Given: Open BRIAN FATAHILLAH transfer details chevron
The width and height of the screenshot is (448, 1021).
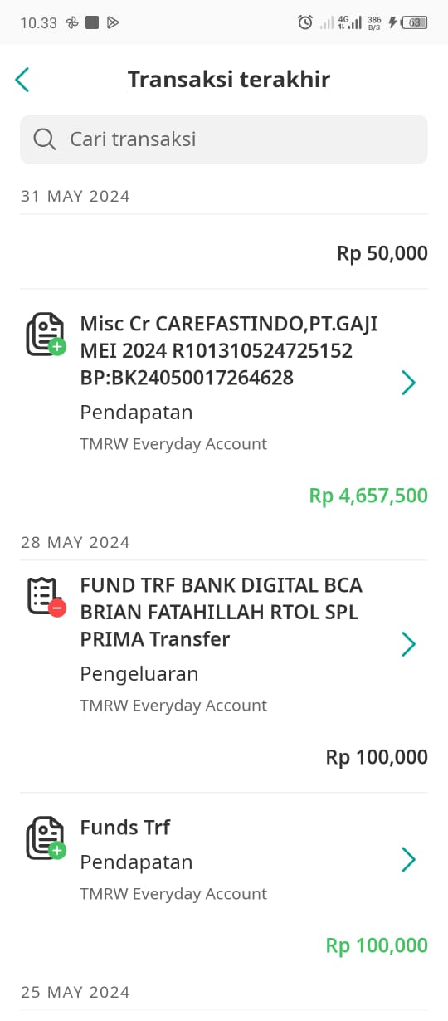Looking at the screenshot, I should [x=408, y=644].
